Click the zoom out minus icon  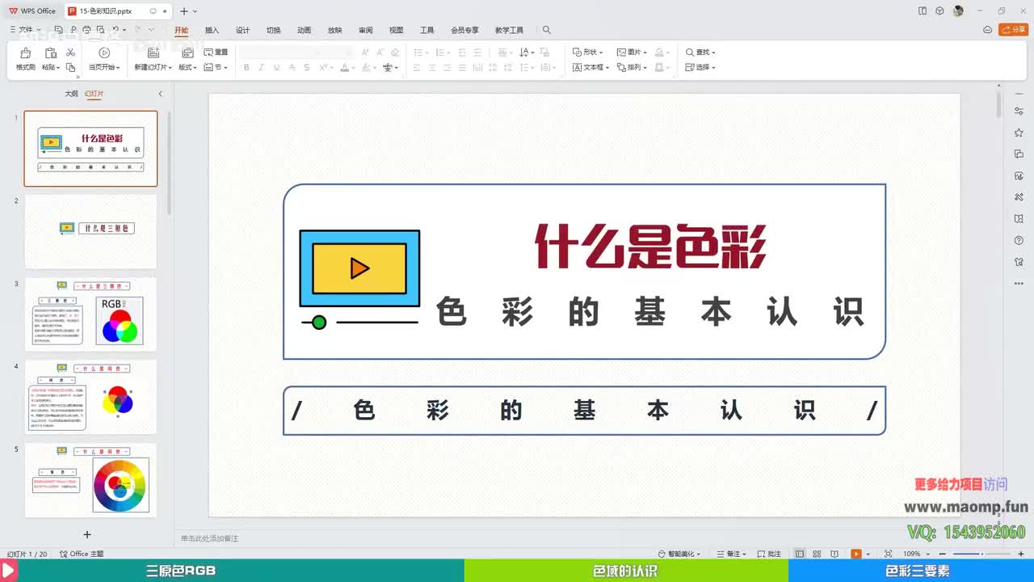[x=943, y=554]
